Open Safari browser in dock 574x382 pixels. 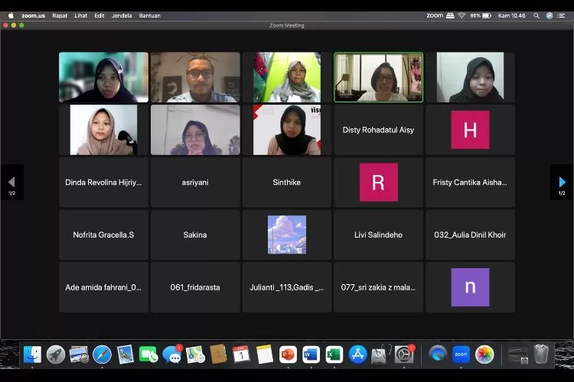pyautogui.click(x=102, y=354)
